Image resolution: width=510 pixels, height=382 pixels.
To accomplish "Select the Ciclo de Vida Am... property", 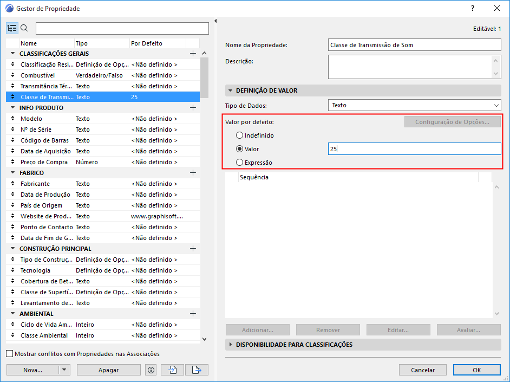I will (x=103, y=325).
